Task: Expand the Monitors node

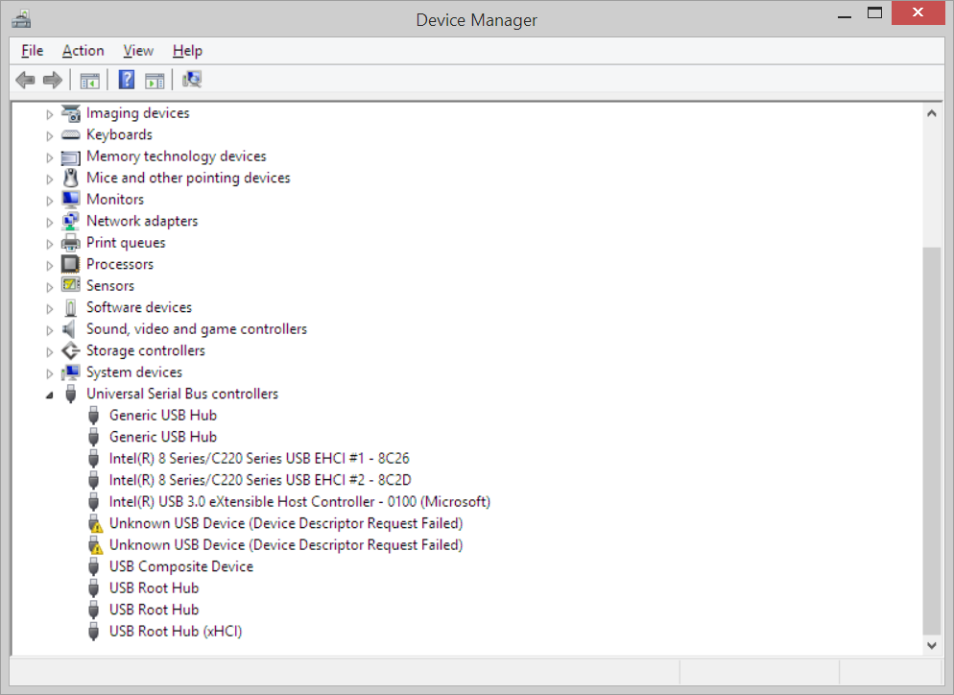Action: 49,201
